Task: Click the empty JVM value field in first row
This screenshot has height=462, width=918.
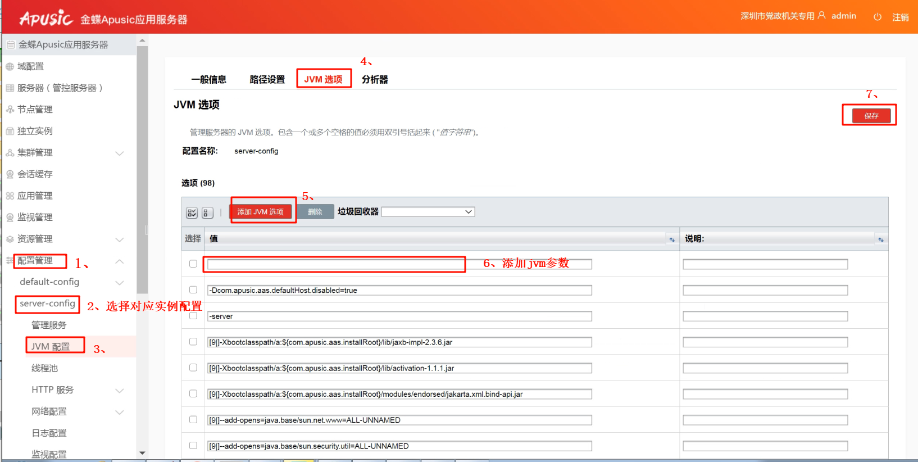Action: click(399, 264)
